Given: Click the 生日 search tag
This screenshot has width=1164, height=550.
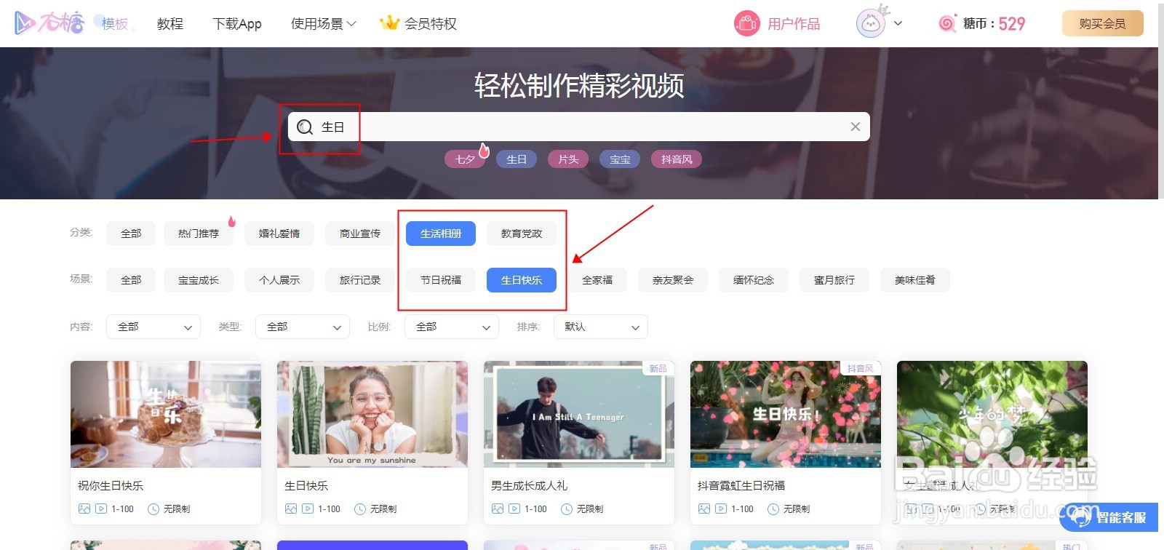Looking at the screenshot, I should tap(517, 159).
